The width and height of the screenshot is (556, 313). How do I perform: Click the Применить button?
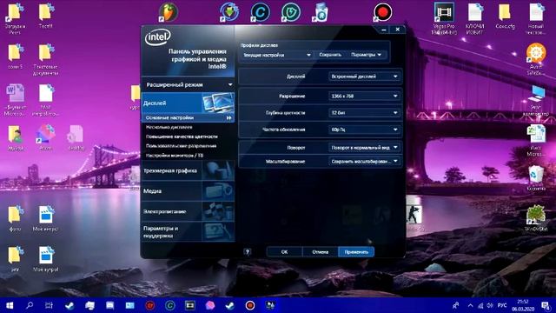356,252
